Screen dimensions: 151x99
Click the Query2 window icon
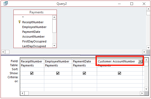(6, 3)
